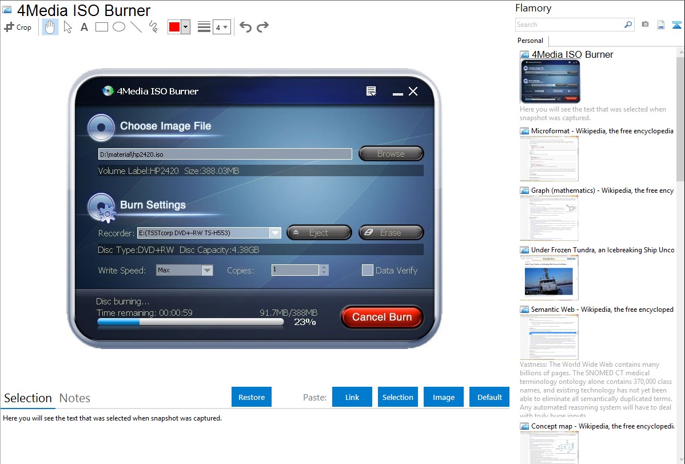685x464 pixels.
Task: Pick the ellipse shape tool
Action: [119, 27]
